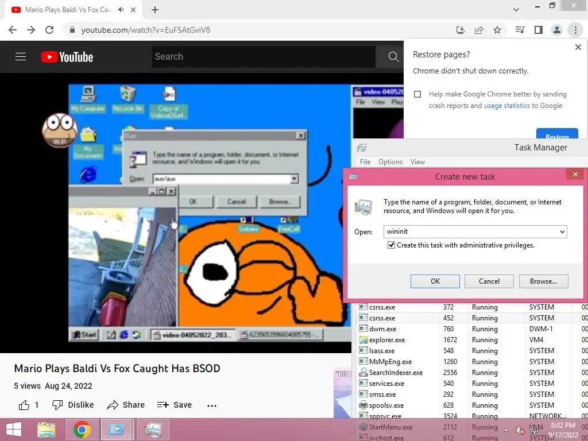Select lsass.exe process row

point(473,351)
